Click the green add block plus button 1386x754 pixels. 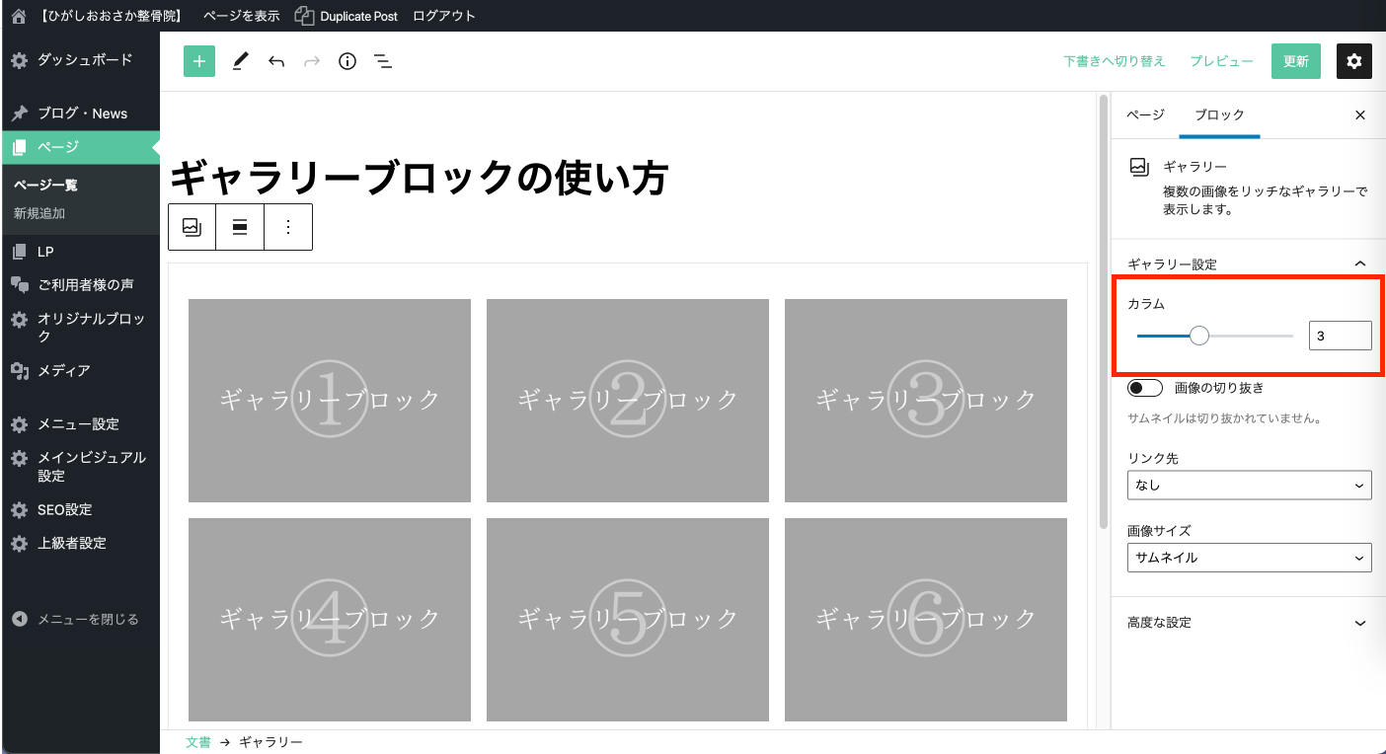click(199, 61)
